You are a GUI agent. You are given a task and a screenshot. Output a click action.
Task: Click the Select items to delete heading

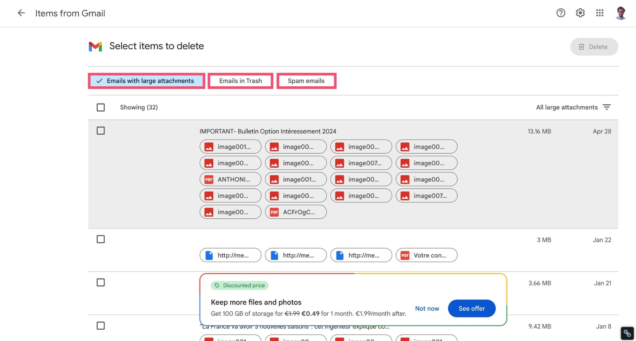click(157, 46)
